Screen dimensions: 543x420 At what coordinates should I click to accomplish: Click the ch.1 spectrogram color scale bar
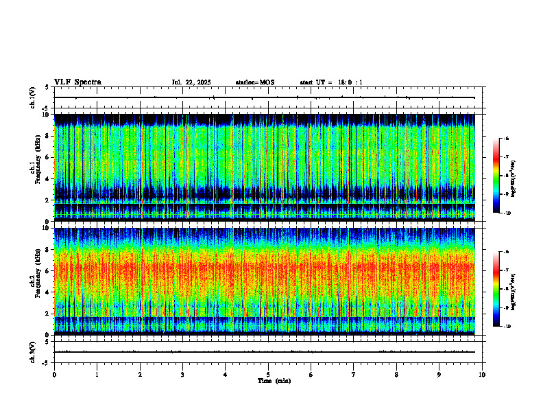click(496, 176)
